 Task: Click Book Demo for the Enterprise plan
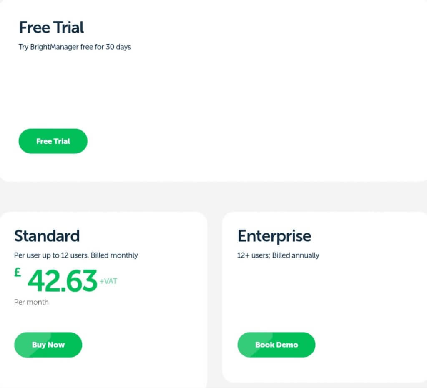click(x=276, y=345)
